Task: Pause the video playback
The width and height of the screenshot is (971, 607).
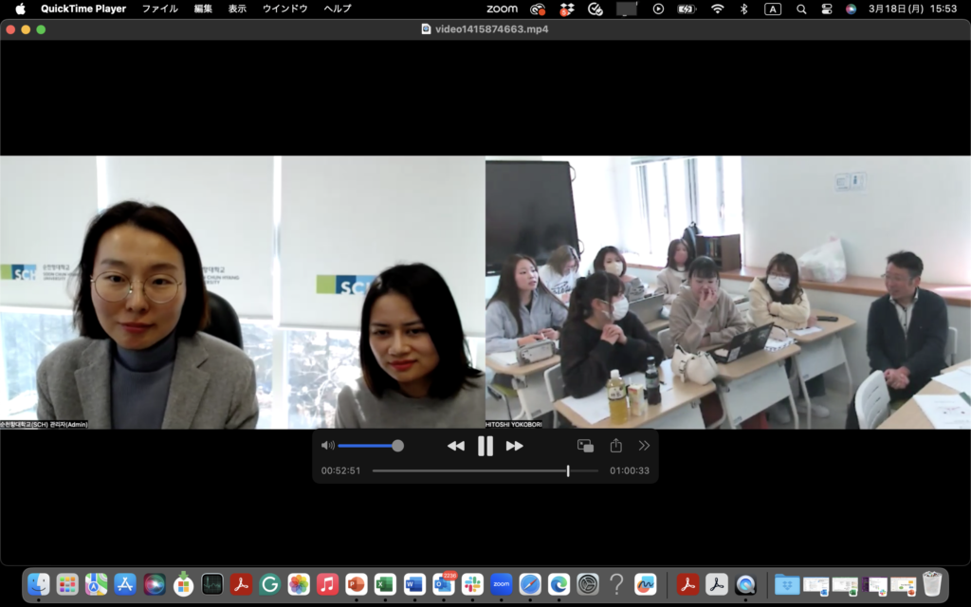Action: 485,446
